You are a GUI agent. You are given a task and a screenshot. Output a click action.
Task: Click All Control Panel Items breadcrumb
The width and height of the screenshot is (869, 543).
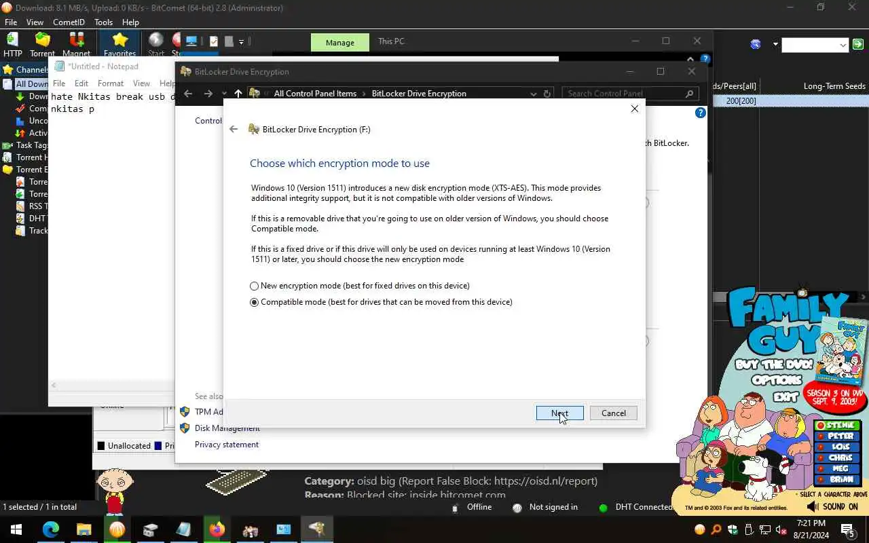click(315, 94)
